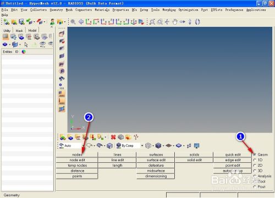The image size is (275, 198).
Task: Click the green Import arrow icon
Action: (x=29, y=22)
